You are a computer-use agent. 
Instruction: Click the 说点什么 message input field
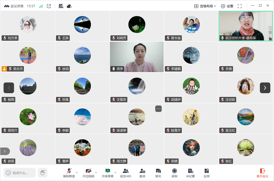(20, 173)
